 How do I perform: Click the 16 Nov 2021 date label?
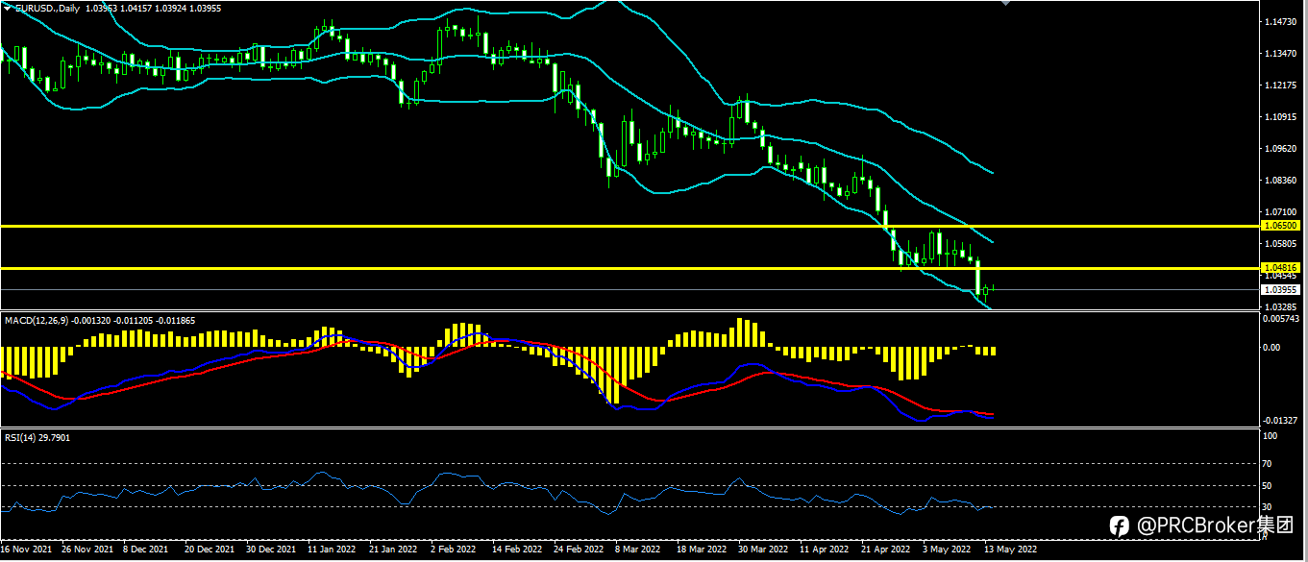point(26,550)
